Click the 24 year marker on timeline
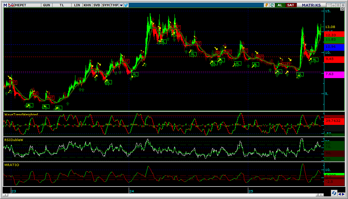Screen dimensions: 348x199 tap(132, 191)
